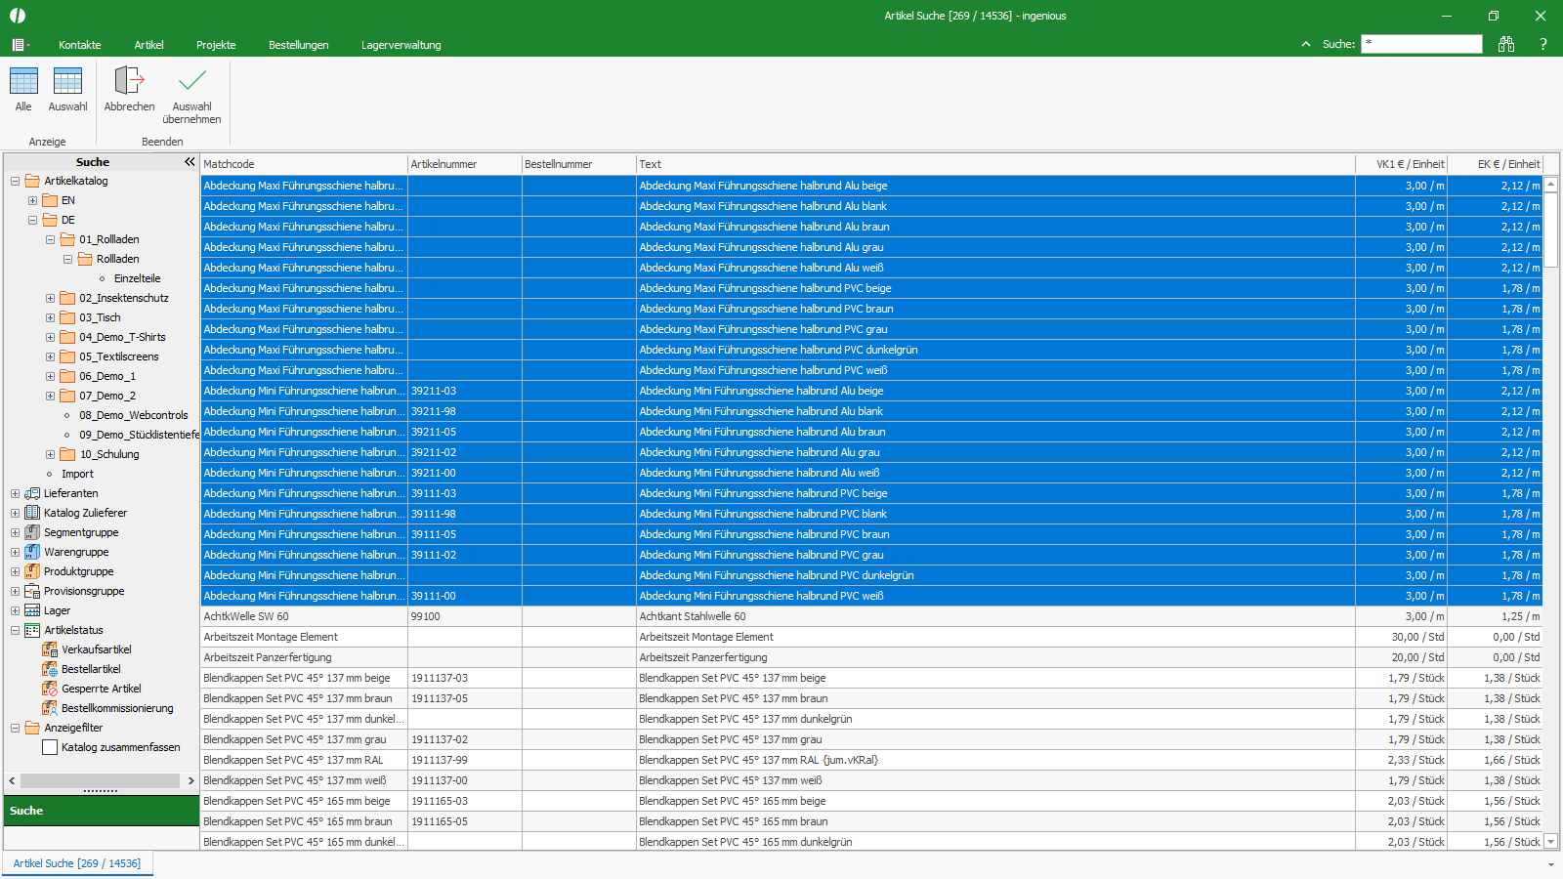
Task: Open the binoculars search icon
Action: 1506,44
